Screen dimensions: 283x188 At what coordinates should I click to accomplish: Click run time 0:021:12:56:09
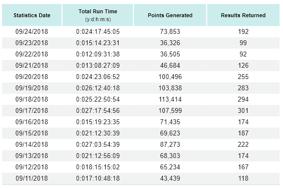point(98,156)
